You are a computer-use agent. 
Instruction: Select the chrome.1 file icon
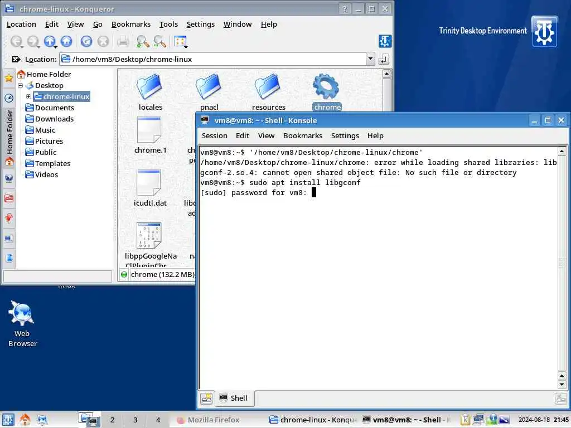tap(149, 130)
